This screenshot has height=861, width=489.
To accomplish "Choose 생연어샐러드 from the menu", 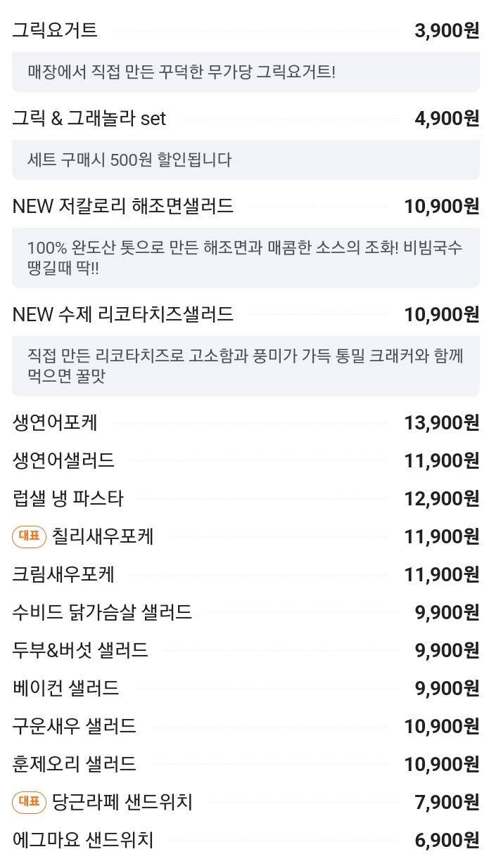I will click(246, 460).
